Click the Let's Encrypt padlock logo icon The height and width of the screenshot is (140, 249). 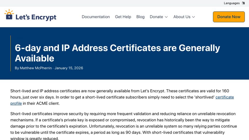tap(9, 15)
